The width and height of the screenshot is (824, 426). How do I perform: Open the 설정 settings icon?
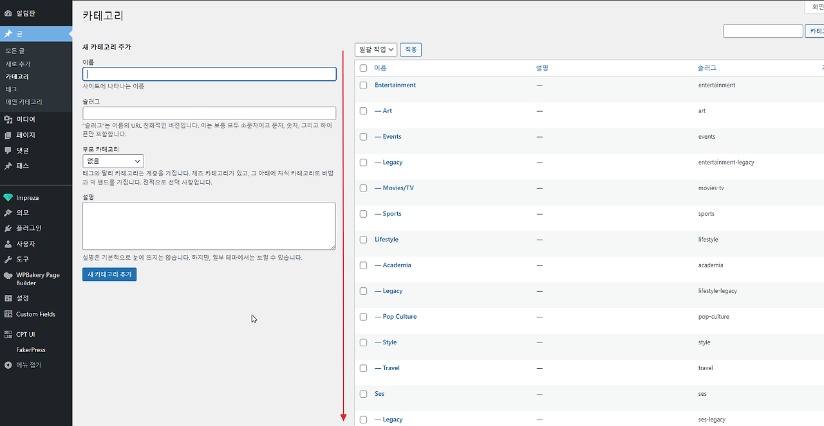click(8, 298)
